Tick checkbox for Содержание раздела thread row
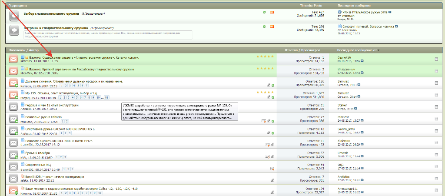The image size is (445, 196). 436,59
